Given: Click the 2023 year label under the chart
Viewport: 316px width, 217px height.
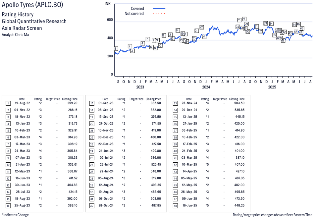Looking at the screenshot, I should pos(140,87).
